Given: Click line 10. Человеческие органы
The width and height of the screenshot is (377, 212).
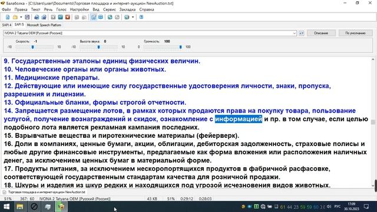Looking at the screenshot, I should point(85,69).
